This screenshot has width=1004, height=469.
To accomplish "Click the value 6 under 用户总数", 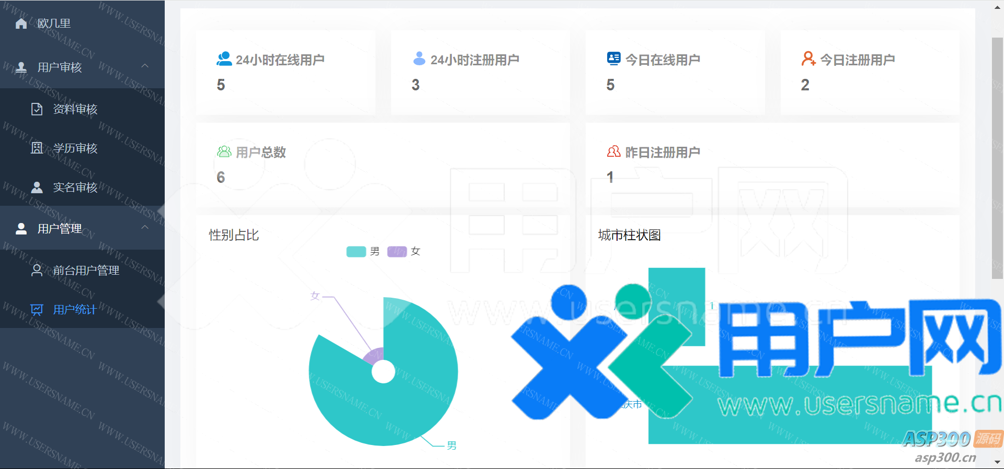I will pyautogui.click(x=221, y=178).
